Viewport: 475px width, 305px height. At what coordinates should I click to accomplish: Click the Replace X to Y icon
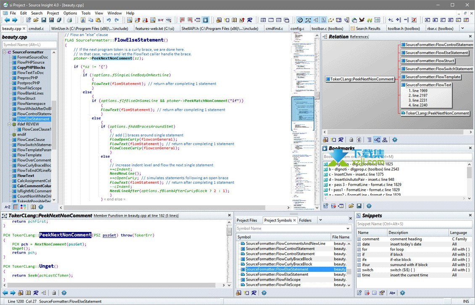click(x=161, y=20)
